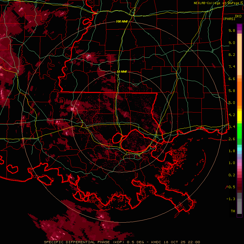Click the 7.4 value on the color scale
Image resolution: width=244 pixels, height=244 pixels.
pyautogui.click(x=232, y=67)
